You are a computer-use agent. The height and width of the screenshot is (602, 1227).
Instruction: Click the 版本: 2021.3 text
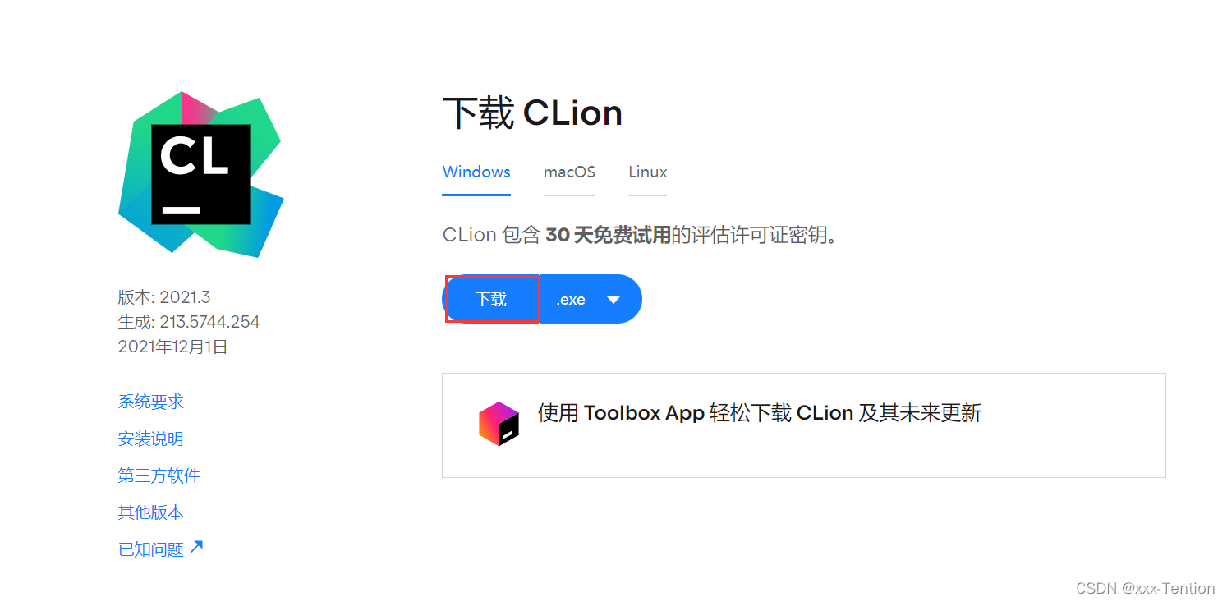[x=164, y=296]
